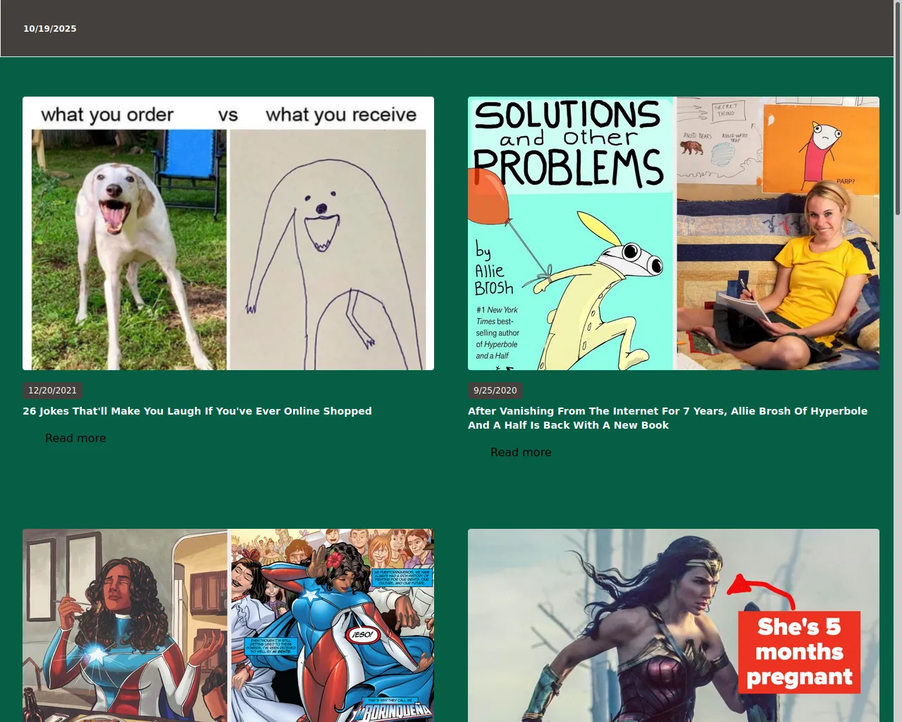Click '26 Jokes That'll Make You Laugh' headline
The width and height of the screenshot is (902, 722).
197,411
